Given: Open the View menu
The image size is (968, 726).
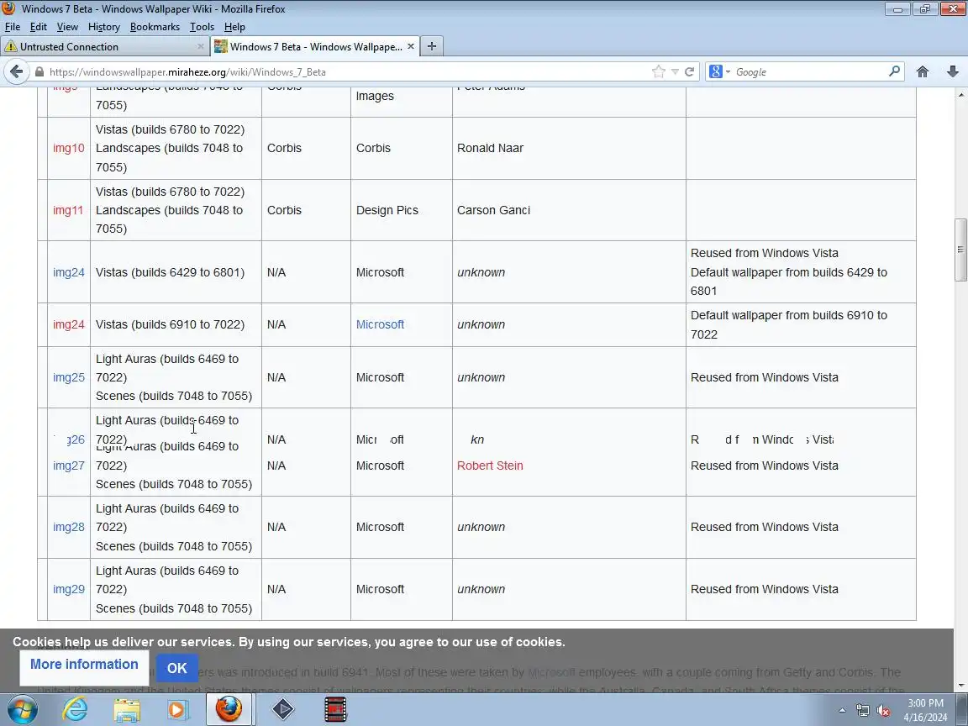Looking at the screenshot, I should click(67, 27).
